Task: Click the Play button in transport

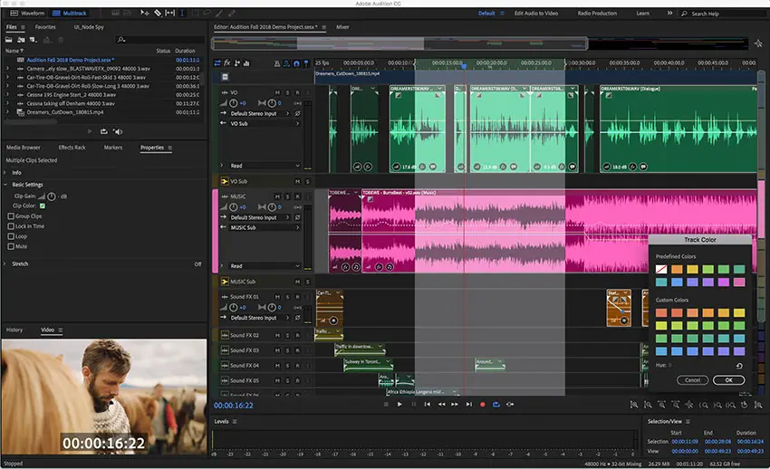Action: (x=399, y=404)
